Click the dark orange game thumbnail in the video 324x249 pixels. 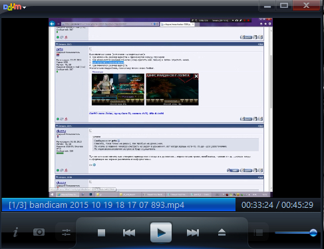(x=172, y=90)
